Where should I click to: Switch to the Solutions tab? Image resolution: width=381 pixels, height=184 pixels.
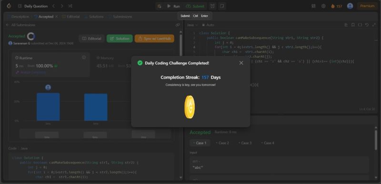click(94, 17)
